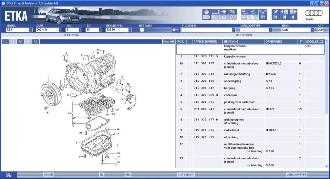Click the blank frame display icon
The height and width of the screenshot is (179, 330).
(215, 12)
